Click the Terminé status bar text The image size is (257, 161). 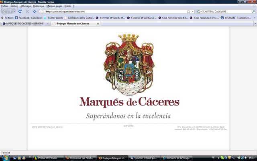click(x=6, y=153)
